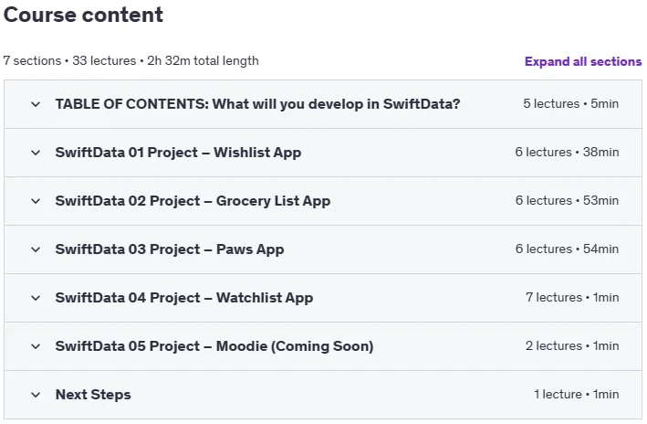The image size is (647, 424).
Task: Click the 7 lectures • 1min label
Action: pyautogui.click(x=572, y=297)
